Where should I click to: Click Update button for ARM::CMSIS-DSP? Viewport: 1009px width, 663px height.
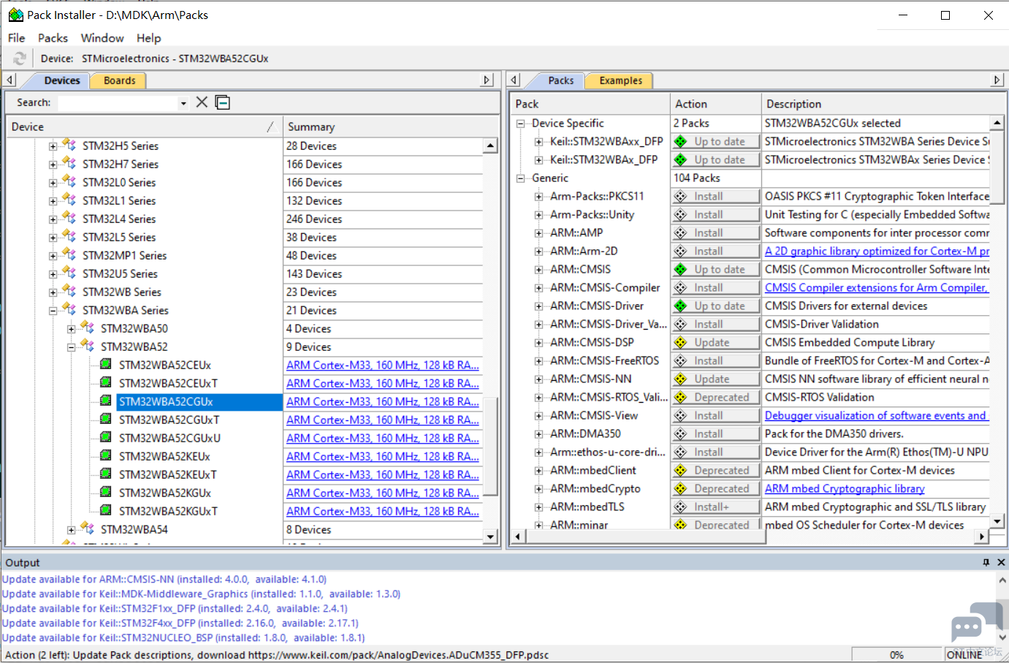(x=716, y=343)
